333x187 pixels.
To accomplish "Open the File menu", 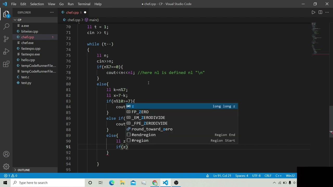I will [14, 4].
